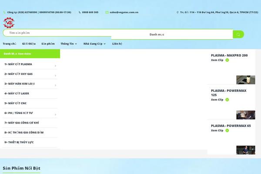Select the 5> MÁY CẮT CNC category
The image size is (261, 174).
[15, 103]
